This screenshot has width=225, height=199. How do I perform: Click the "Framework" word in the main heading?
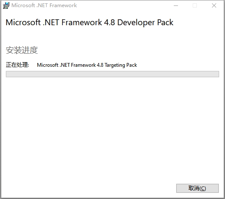click(82, 23)
